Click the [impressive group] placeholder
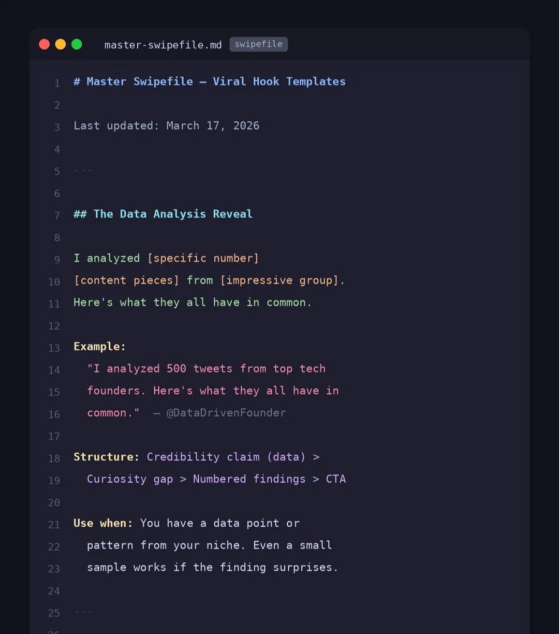This screenshot has width=559, height=634. pyautogui.click(x=279, y=280)
